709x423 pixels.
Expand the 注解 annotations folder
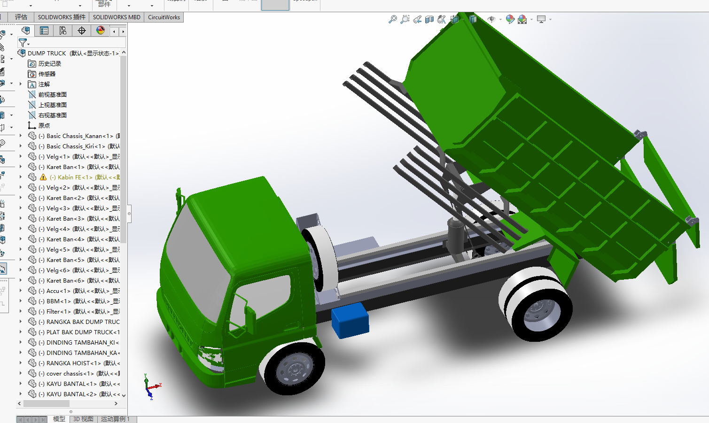[20, 84]
